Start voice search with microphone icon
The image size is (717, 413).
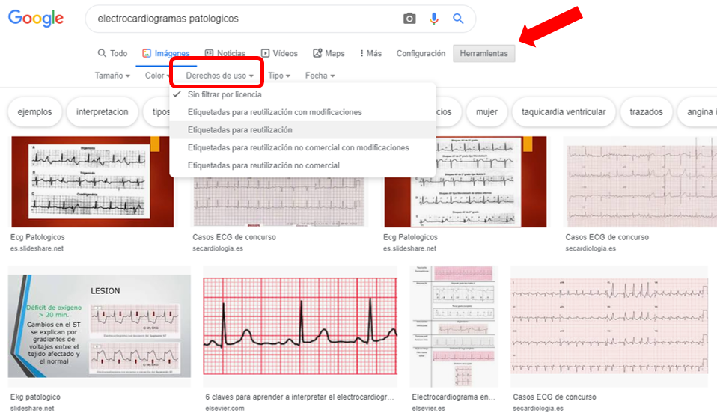pyautogui.click(x=434, y=19)
